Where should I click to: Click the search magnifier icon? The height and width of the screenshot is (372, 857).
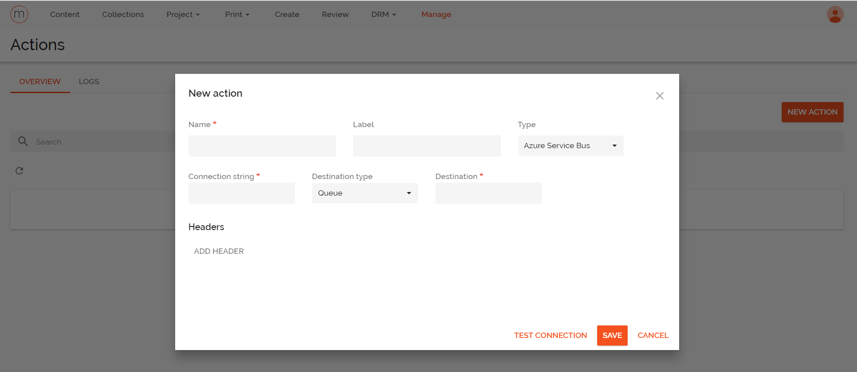click(x=23, y=141)
